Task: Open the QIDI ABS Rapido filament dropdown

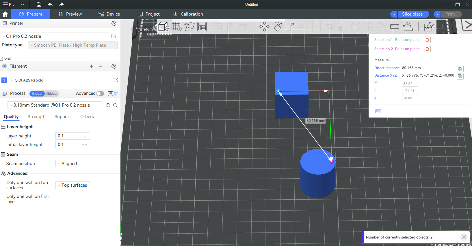Action: click(60, 80)
